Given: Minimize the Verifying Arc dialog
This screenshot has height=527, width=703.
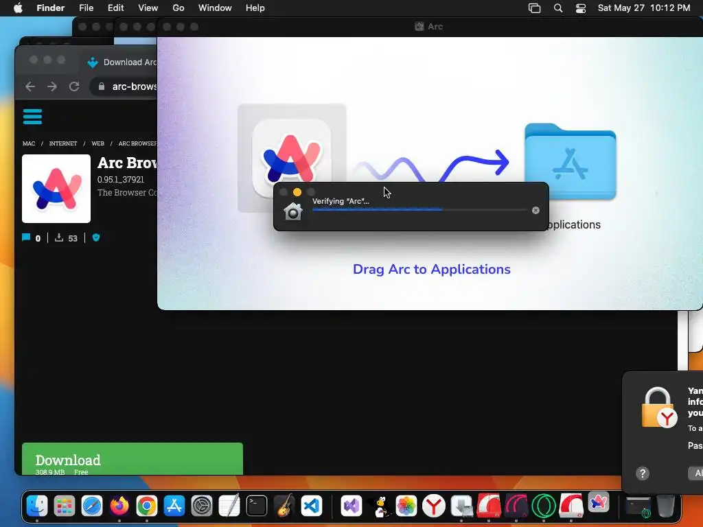Looking at the screenshot, I should 297,192.
